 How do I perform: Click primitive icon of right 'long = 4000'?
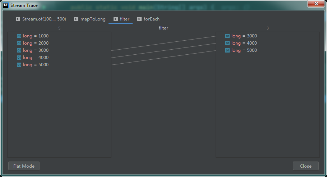(227, 43)
